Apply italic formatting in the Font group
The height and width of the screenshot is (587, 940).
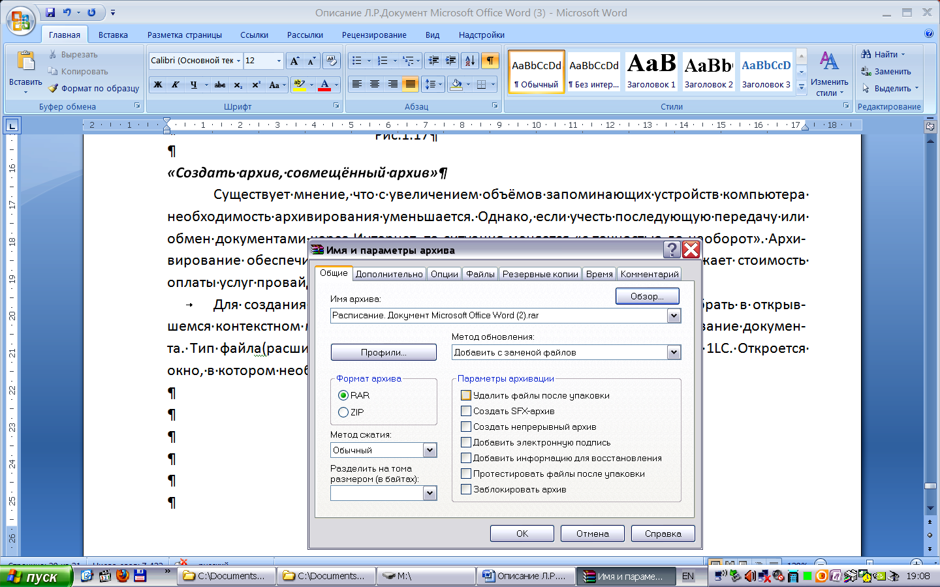click(x=176, y=85)
